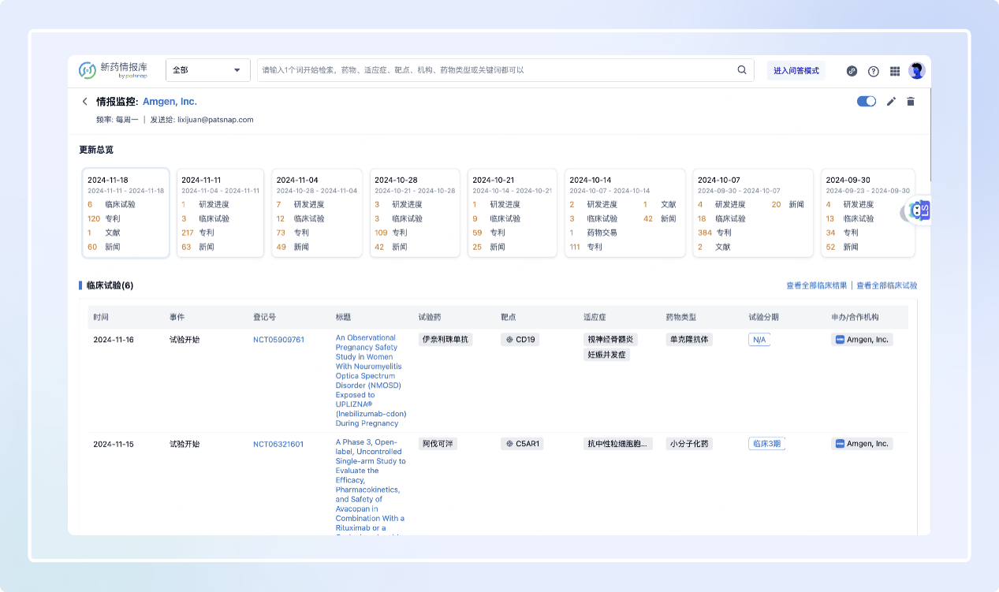Screen dimensions: 999x592
Task: Click the 查看全部临床结果 link
Action: point(816,285)
